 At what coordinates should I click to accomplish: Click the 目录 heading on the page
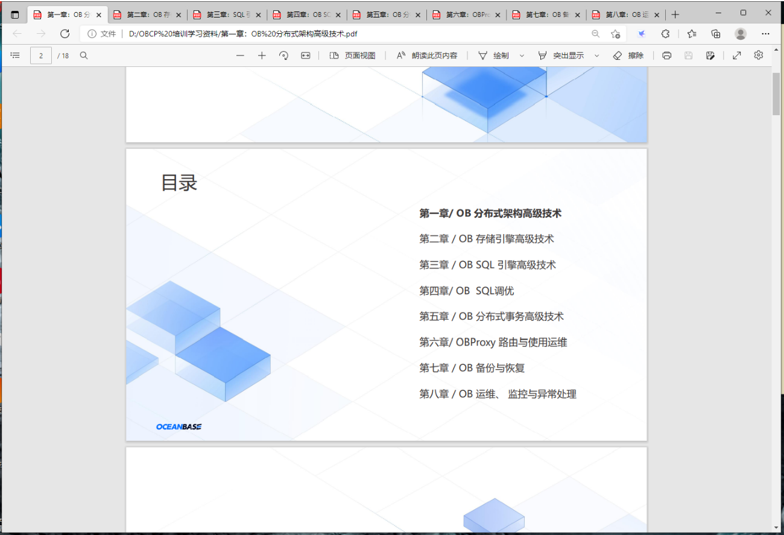[x=179, y=182]
